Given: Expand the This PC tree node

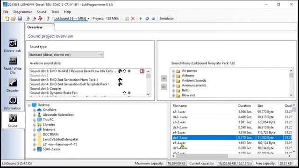Looking at the screenshot, I should (34, 120).
